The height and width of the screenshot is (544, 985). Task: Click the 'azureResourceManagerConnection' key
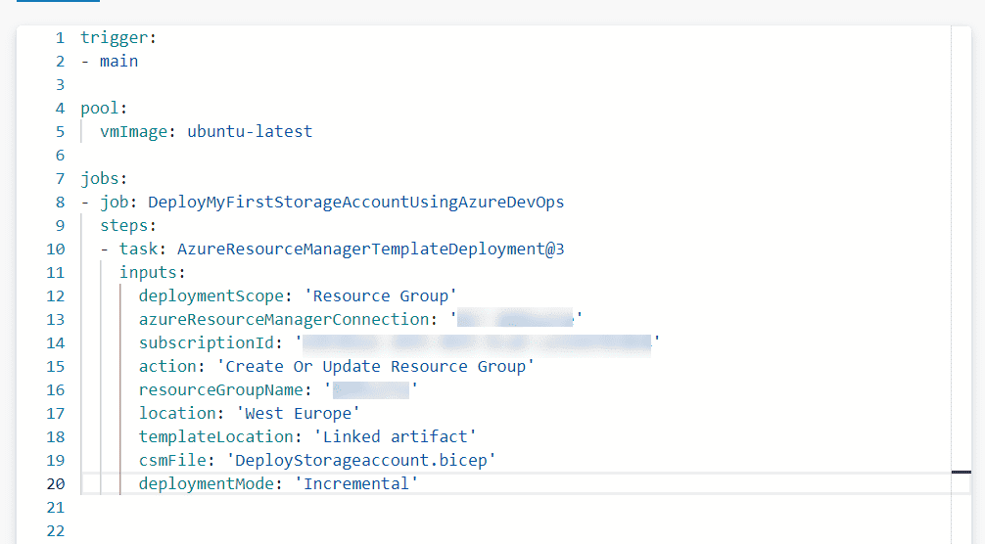click(283, 319)
